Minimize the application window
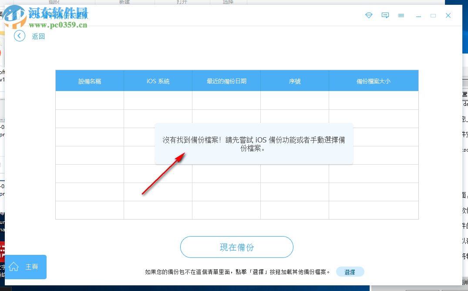The width and height of the screenshot is (468, 291). pos(418,15)
